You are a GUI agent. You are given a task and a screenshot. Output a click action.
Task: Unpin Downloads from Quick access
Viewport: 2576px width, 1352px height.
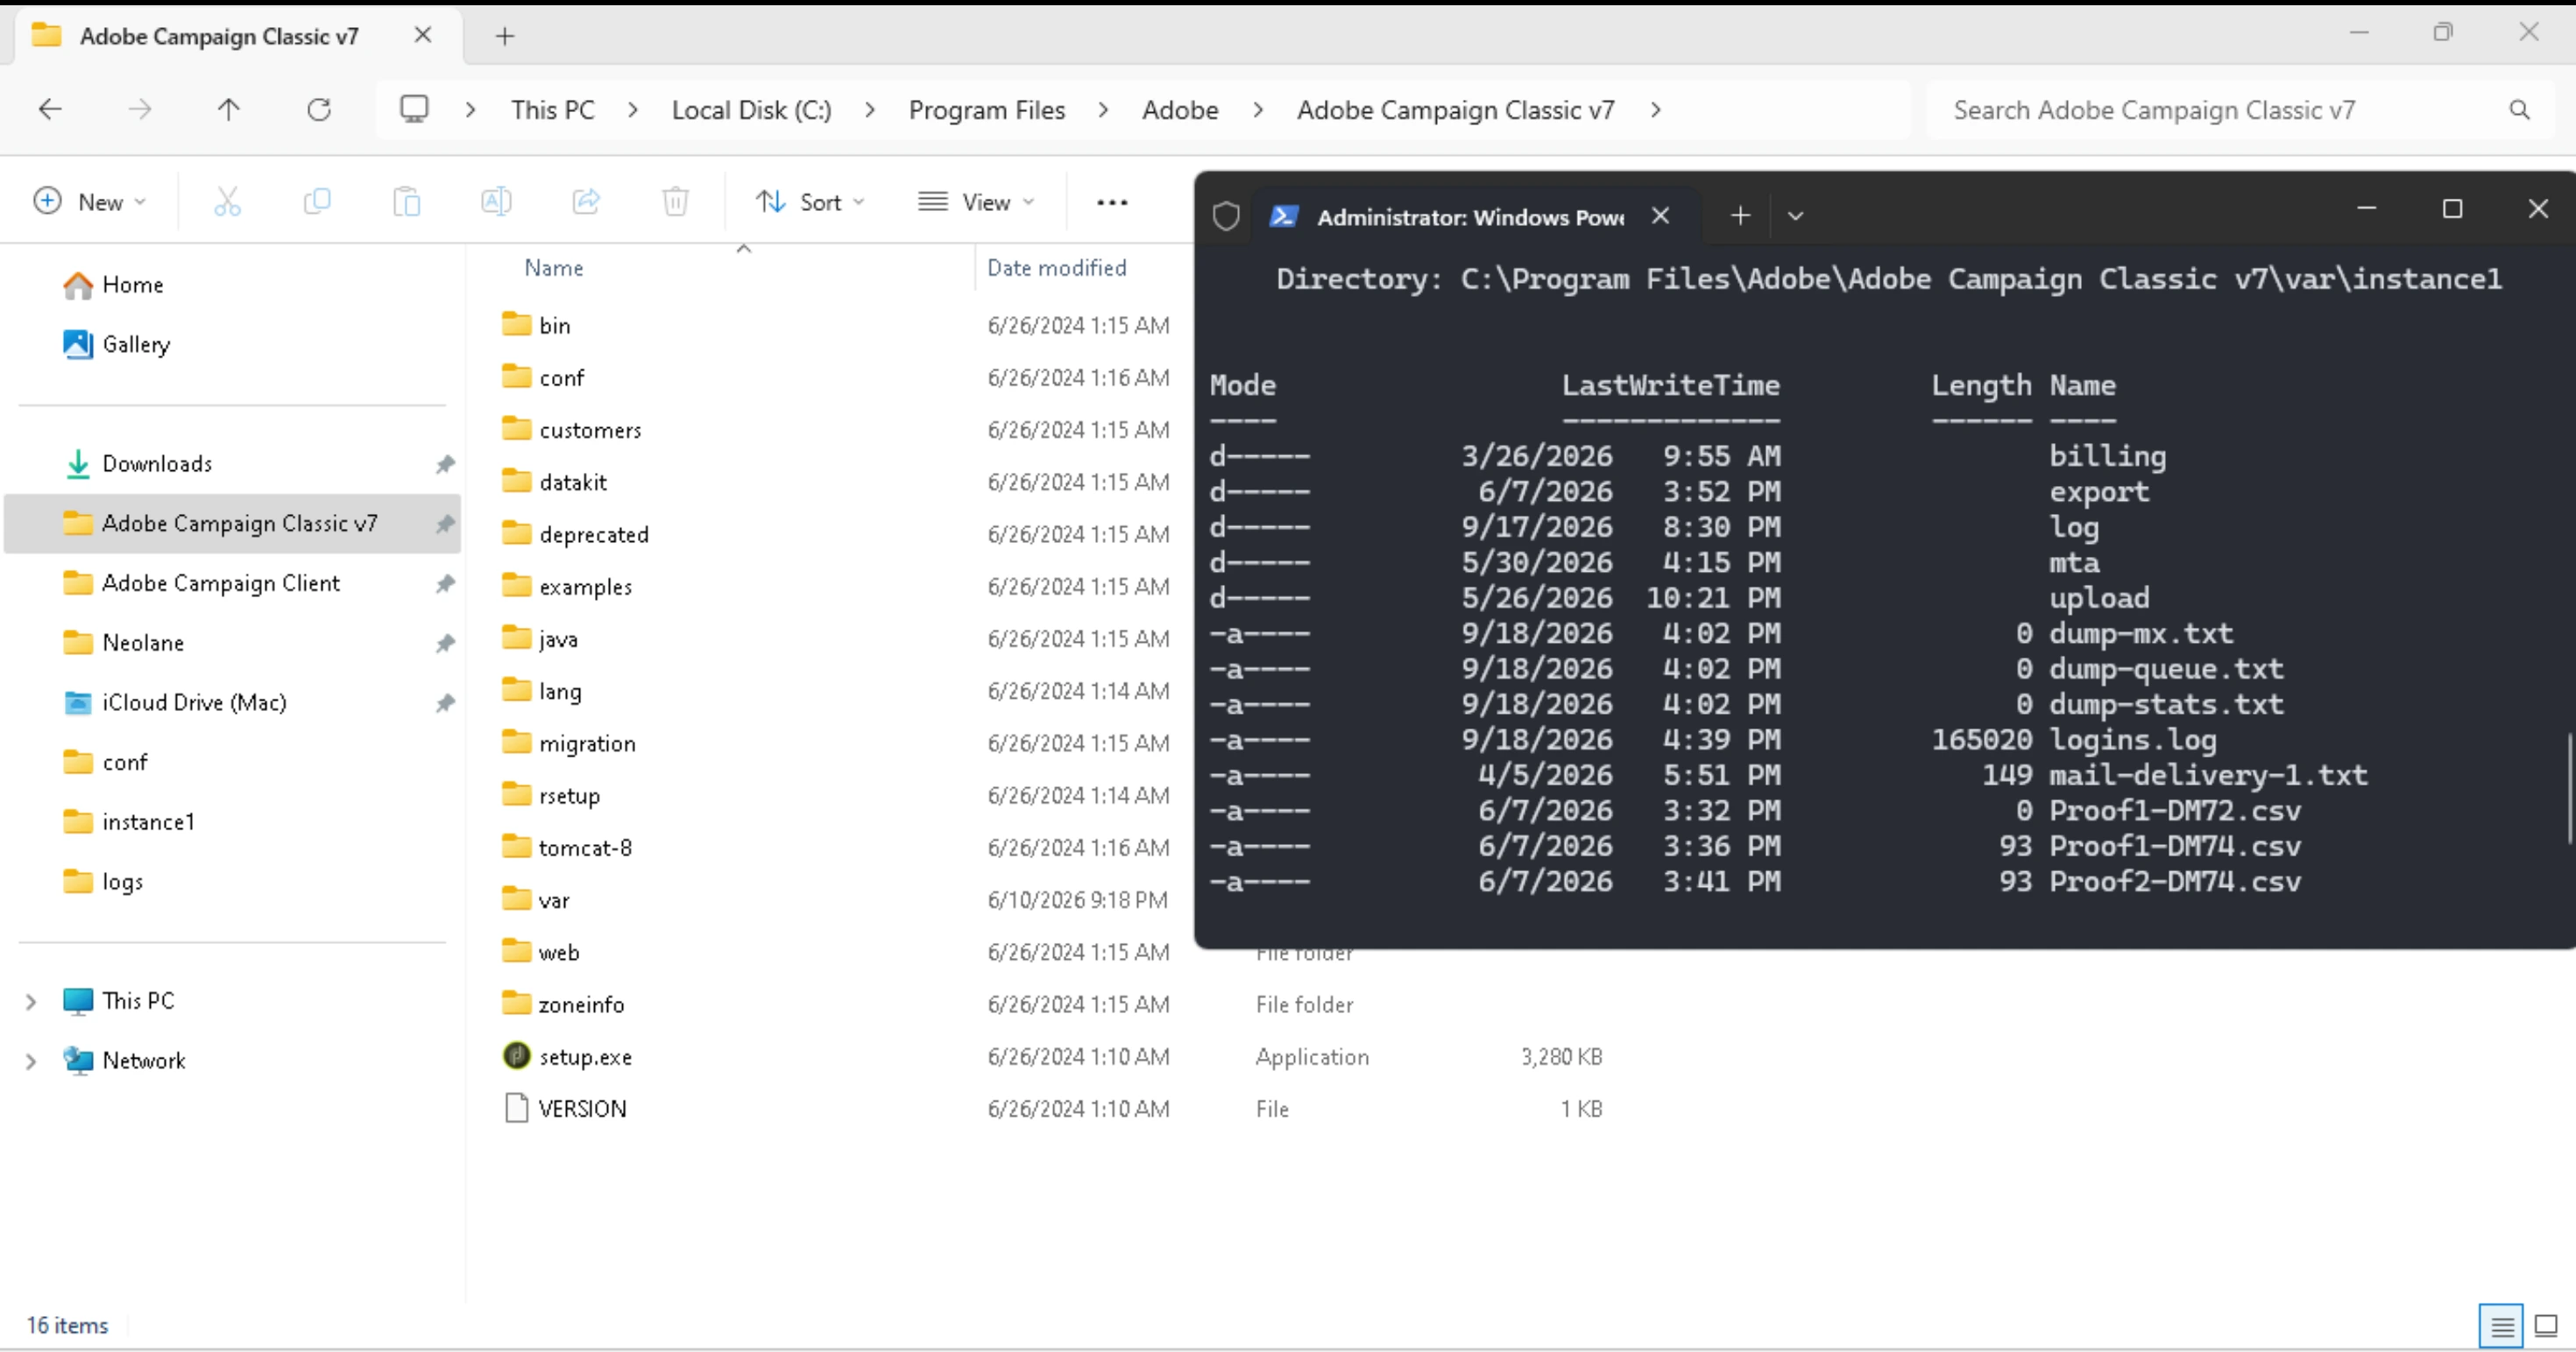click(x=445, y=464)
